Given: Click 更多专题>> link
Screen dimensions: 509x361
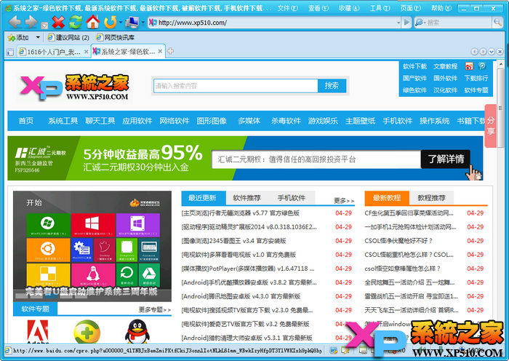Looking at the screenshot, I should pyautogui.click(x=154, y=309).
